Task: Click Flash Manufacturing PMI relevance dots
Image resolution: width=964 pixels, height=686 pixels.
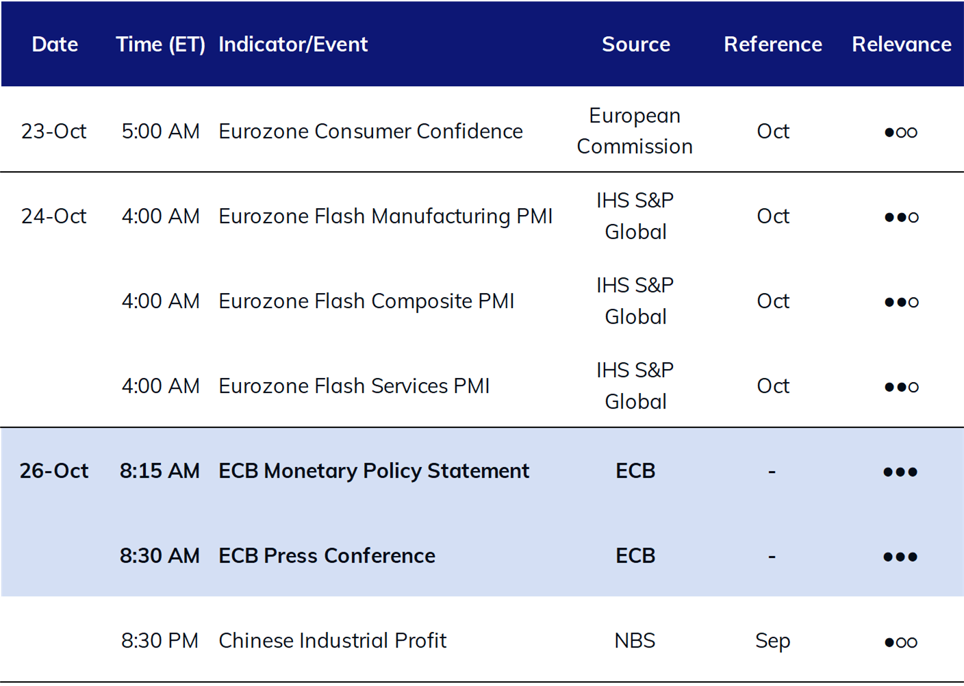Action: tap(901, 217)
